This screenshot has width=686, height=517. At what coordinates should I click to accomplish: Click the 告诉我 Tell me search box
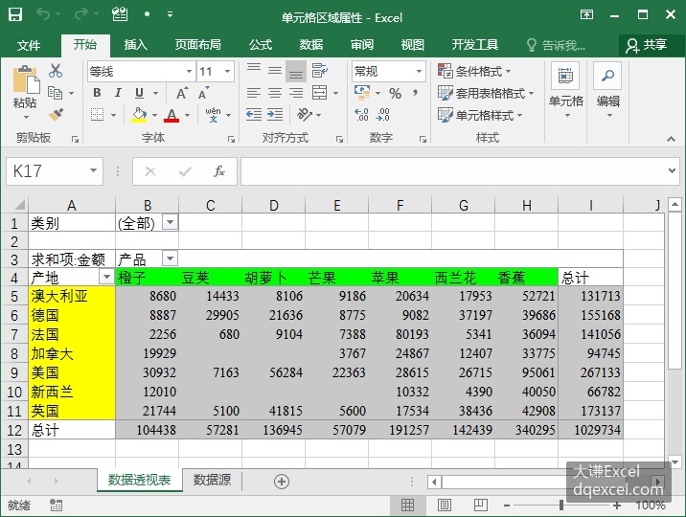[556, 45]
